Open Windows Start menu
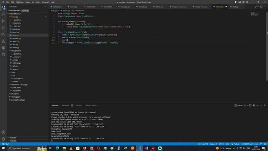The width and height of the screenshot is (268, 151). pos(3,148)
